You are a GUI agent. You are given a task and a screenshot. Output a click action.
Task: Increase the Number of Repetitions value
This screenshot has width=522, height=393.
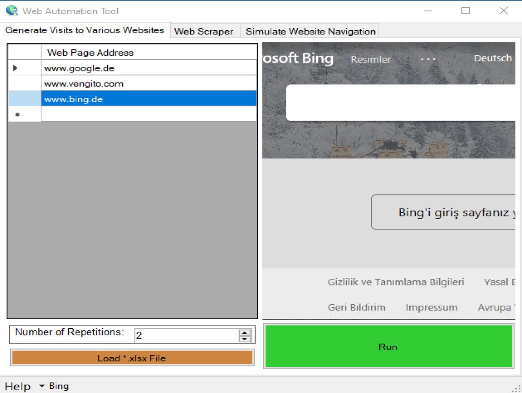point(244,332)
